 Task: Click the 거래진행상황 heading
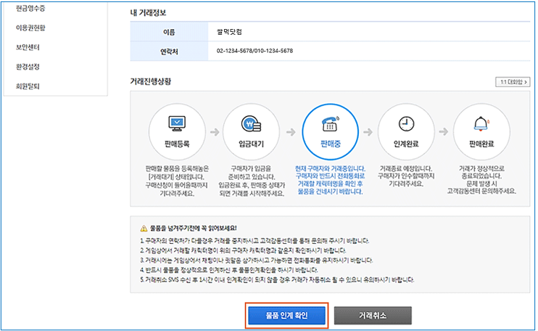[x=150, y=81]
